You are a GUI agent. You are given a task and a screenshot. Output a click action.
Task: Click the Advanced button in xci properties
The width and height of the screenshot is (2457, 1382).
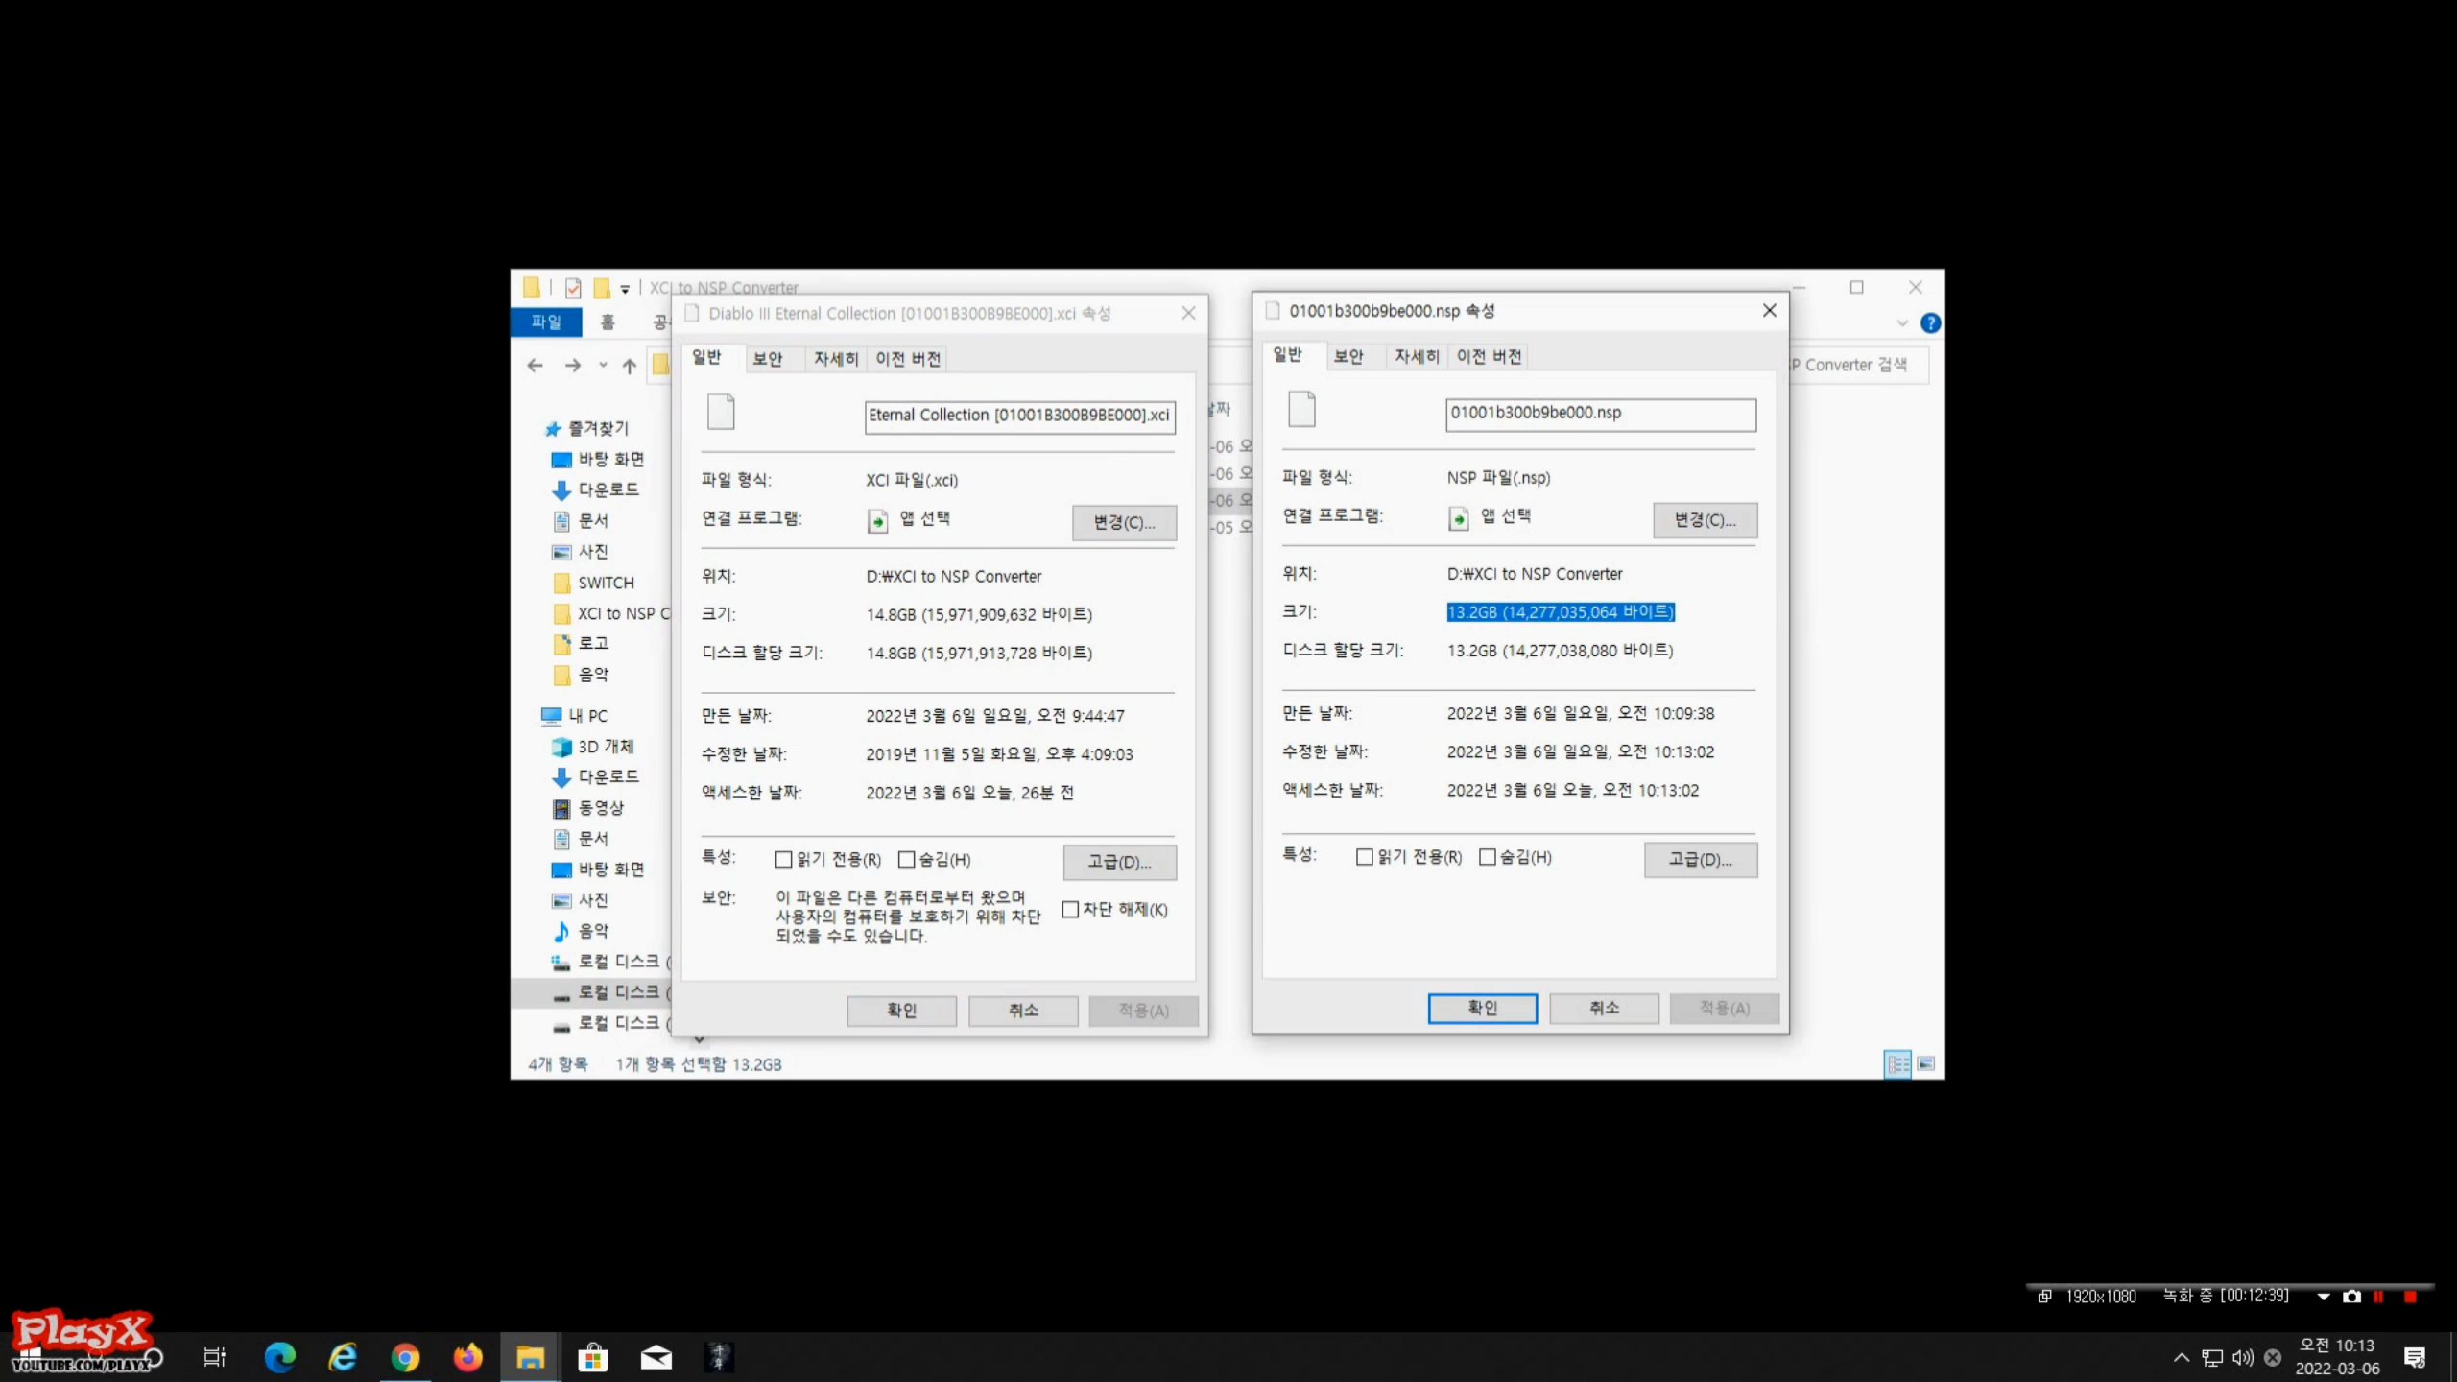[x=1119, y=862]
